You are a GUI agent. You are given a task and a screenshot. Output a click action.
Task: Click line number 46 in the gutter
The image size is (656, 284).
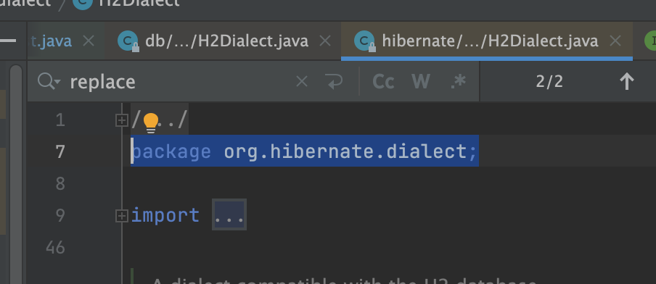56,248
